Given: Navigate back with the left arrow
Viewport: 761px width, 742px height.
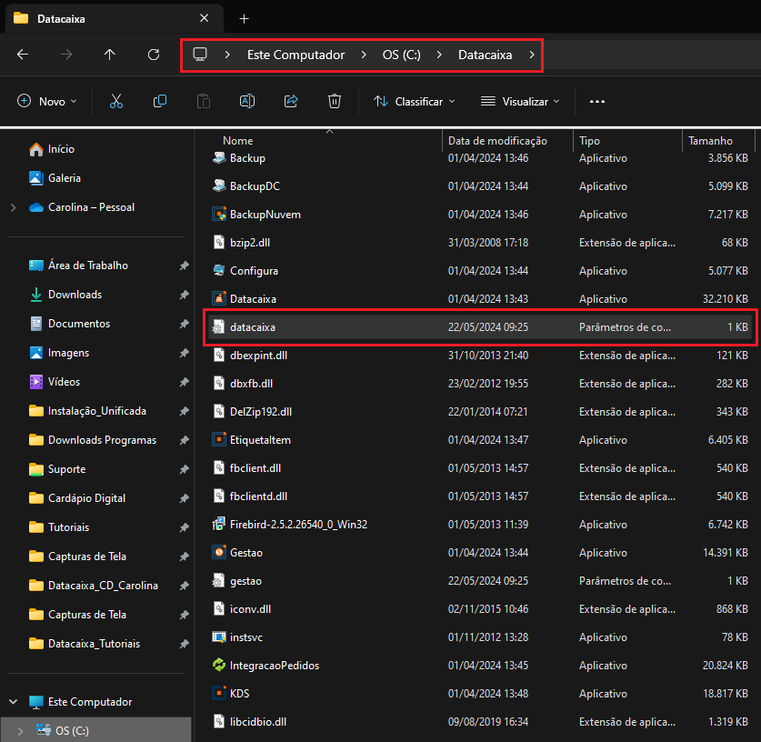Looking at the screenshot, I should click(23, 55).
